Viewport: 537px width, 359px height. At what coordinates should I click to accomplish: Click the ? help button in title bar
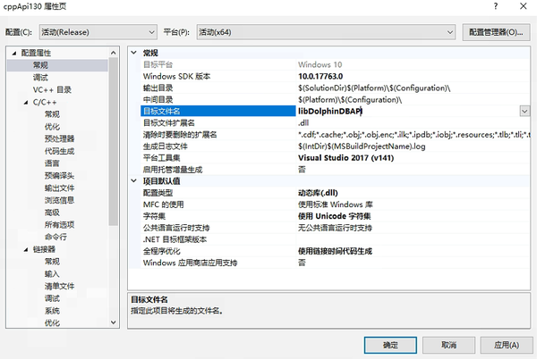click(496, 6)
